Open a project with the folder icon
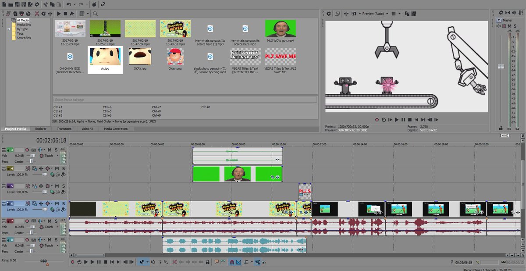Screen dimensions: 526x271 [x=11, y=4]
